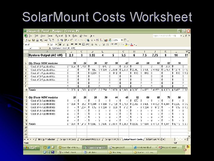Click the Copy icon in the toolbar
Image resolution: width=214 pixels, height=161 pixels.
coord(62,40)
